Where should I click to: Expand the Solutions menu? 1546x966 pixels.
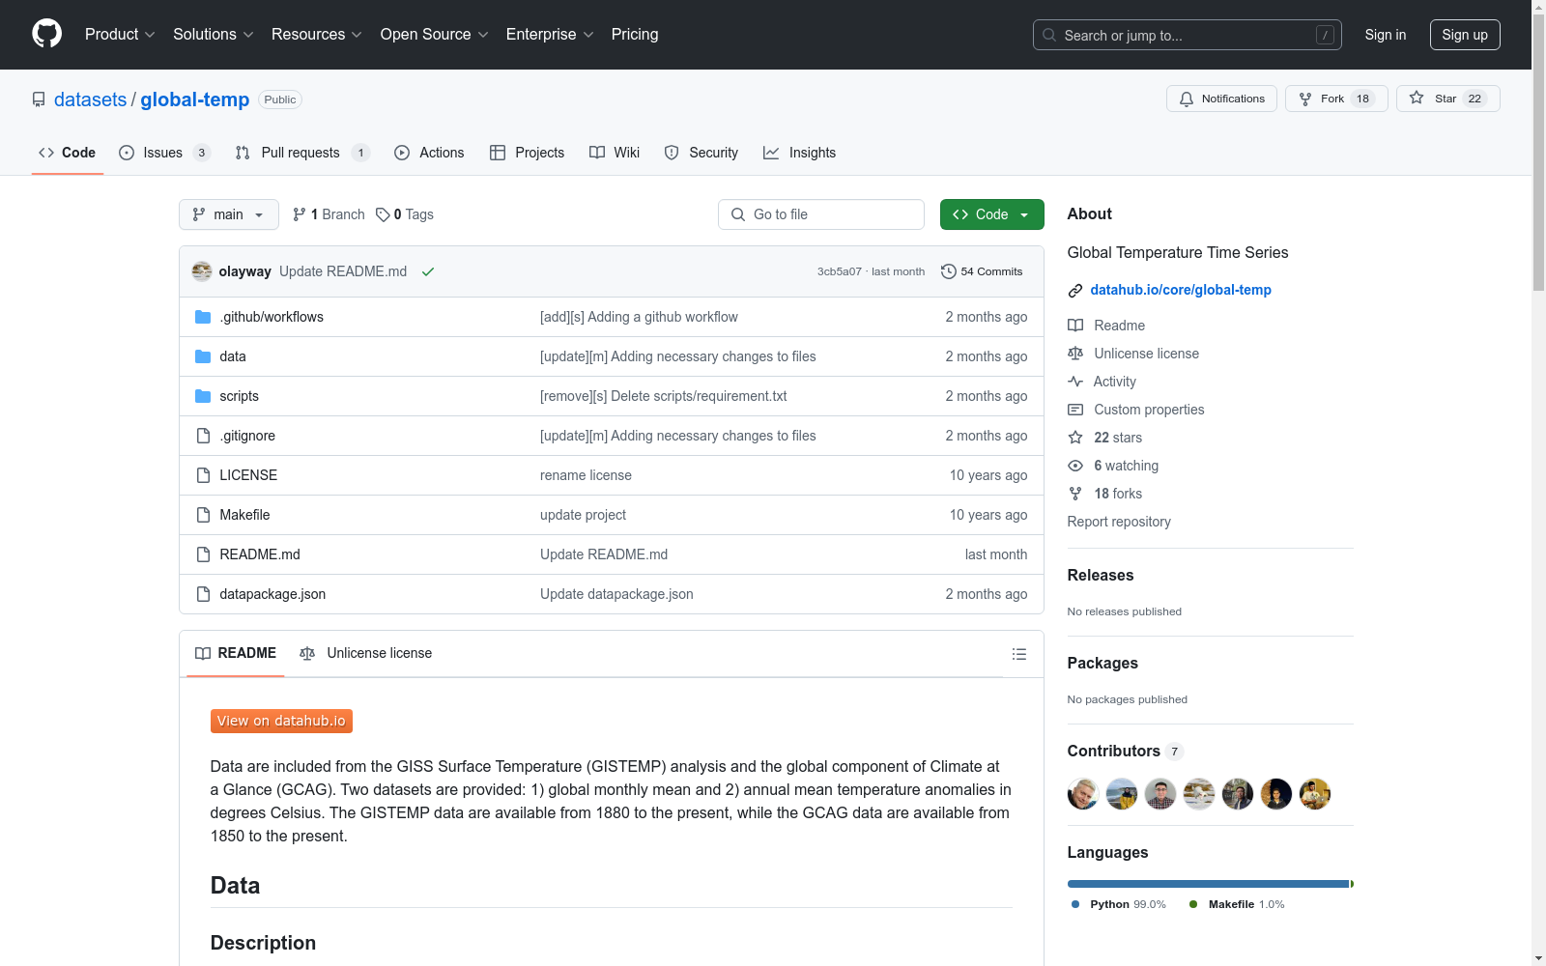coord(214,34)
